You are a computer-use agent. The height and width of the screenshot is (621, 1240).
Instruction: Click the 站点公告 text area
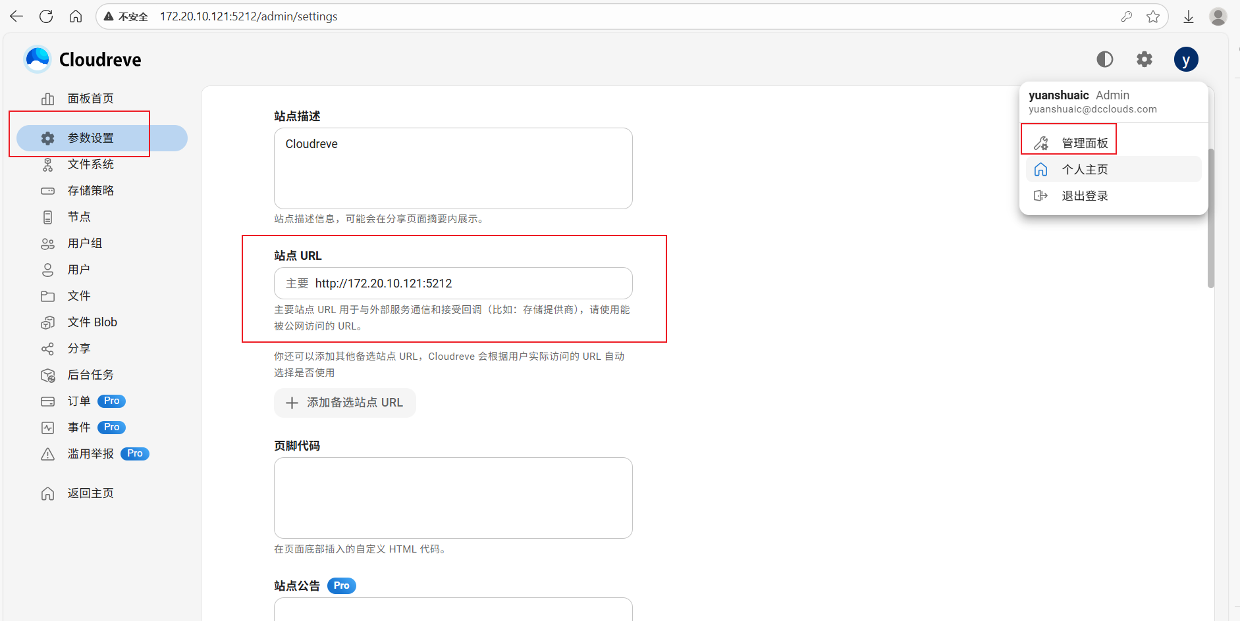click(453, 609)
